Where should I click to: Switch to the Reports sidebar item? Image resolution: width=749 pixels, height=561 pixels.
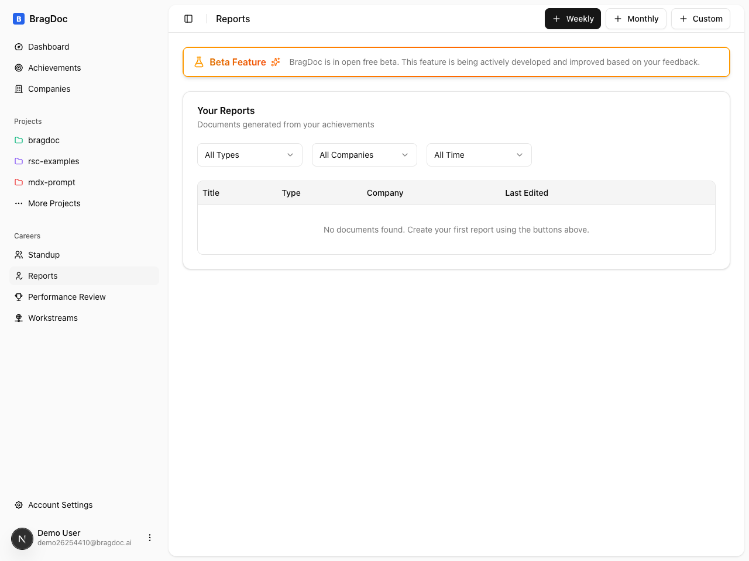click(x=42, y=276)
